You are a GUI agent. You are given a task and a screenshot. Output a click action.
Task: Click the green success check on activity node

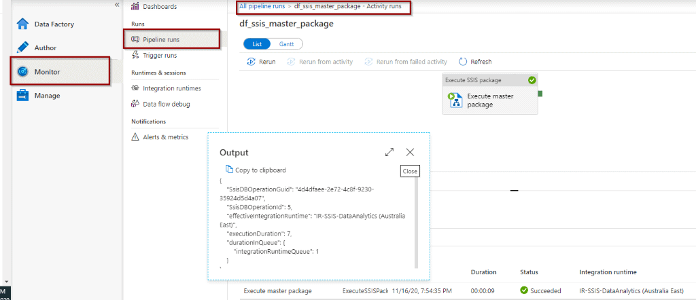click(x=532, y=80)
